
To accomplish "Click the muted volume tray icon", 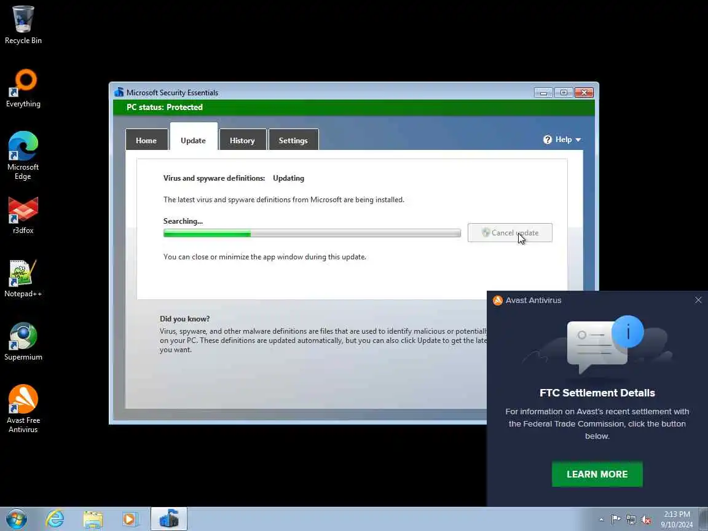I will pyautogui.click(x=646, y=519).
